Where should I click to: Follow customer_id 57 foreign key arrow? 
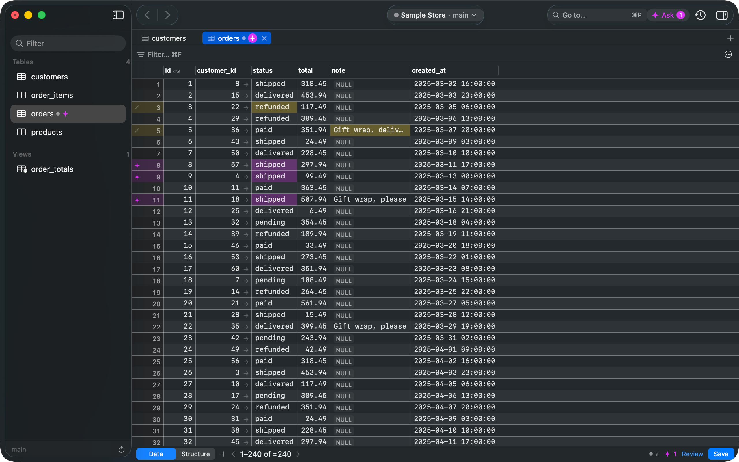tap(246, 165)
